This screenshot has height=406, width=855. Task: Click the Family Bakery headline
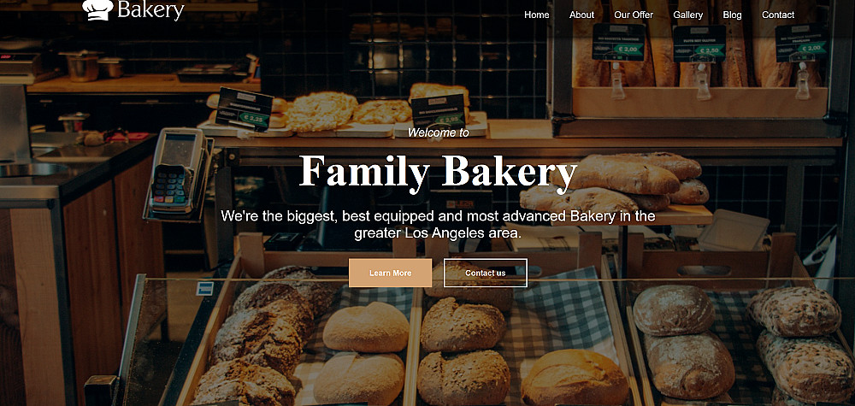coord(438,170)
